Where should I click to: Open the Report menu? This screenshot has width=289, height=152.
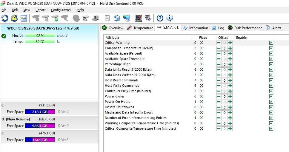(40, 10)
